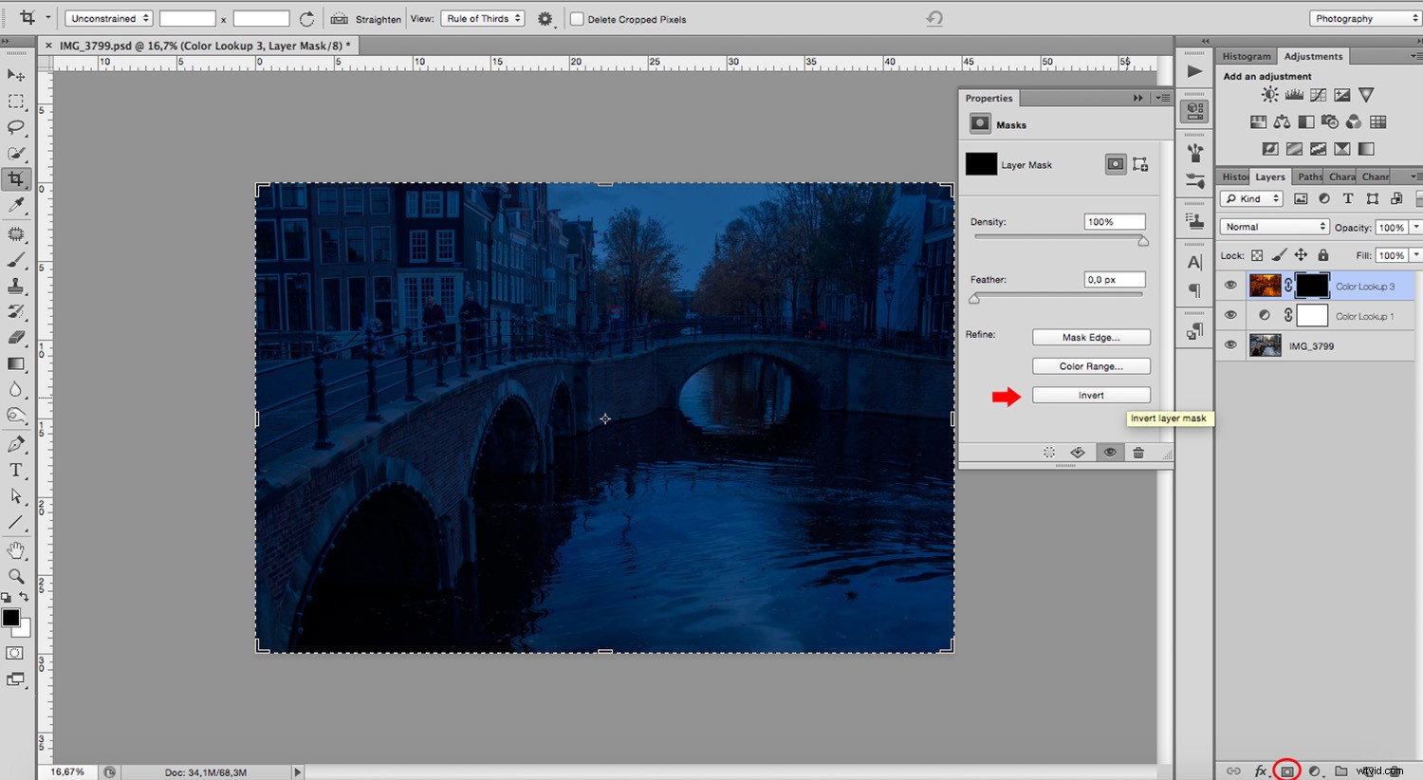Image resolution: width=1423 pixels, height=780 pixels.
Task: Open the Mask Edge dialog
Action: click(1091, 337)
